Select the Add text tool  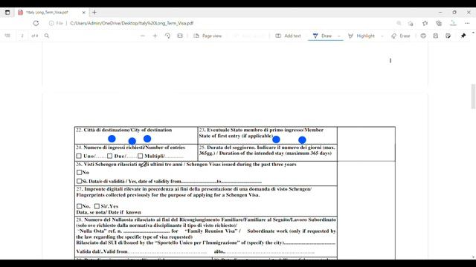pos(288,36)
